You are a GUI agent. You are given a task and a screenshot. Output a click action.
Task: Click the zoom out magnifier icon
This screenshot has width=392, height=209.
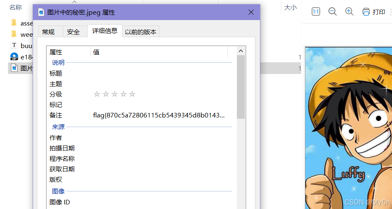pos(332,11)
